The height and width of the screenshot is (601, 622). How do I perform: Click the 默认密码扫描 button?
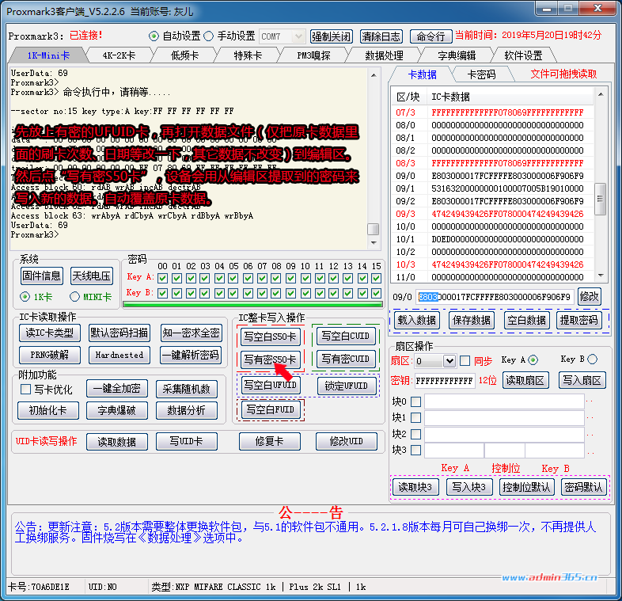[119, 333]
